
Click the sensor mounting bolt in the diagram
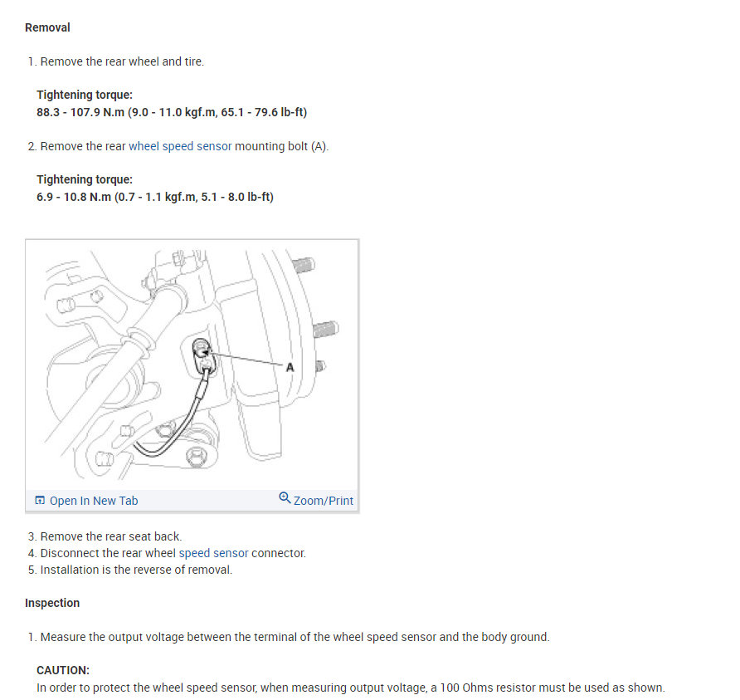click(x=202, y=350)
